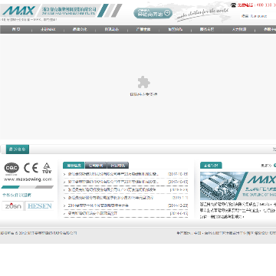Click the CQC certification logo
The width and height of the screenshot is (276, 276).
(11, 168)
